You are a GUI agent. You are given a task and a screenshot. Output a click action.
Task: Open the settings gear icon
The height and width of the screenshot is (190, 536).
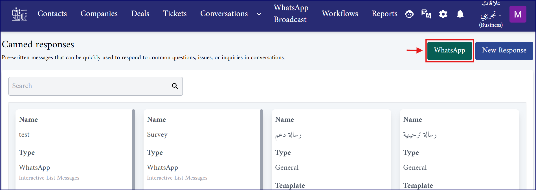coord(443,14)
